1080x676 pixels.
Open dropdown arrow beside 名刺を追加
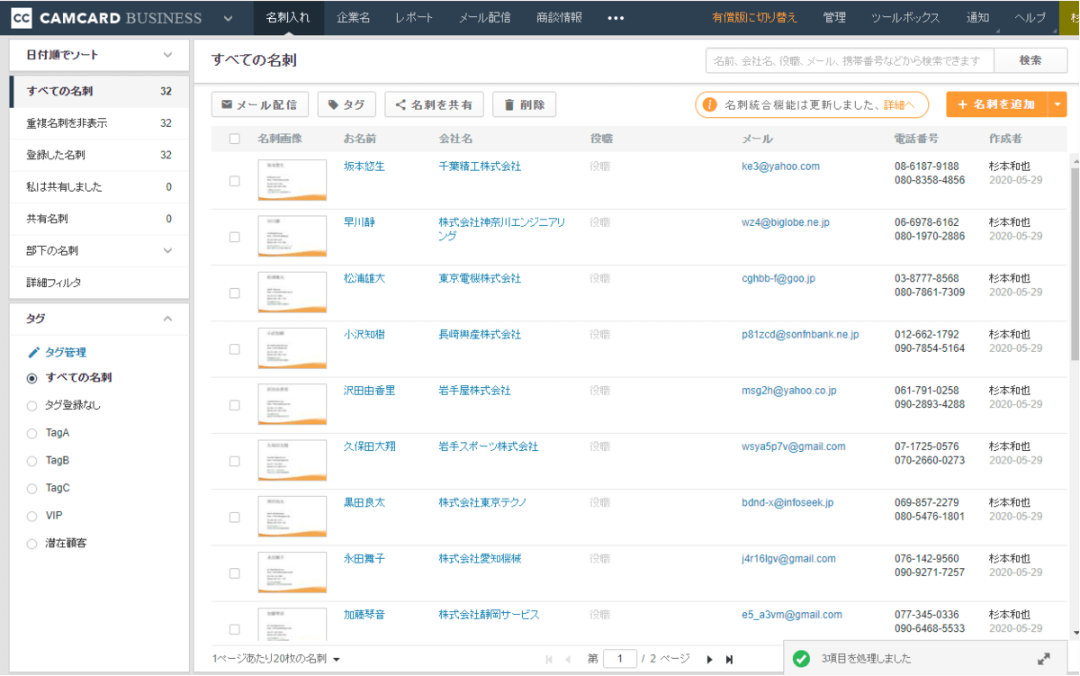click(x=1057, y=104)
